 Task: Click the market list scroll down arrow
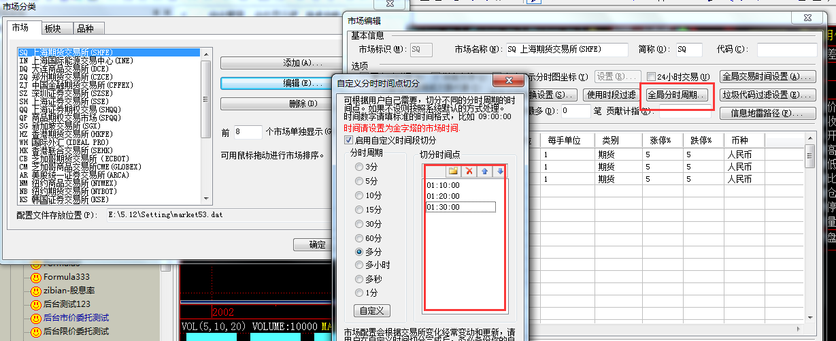tap(206, 199)
